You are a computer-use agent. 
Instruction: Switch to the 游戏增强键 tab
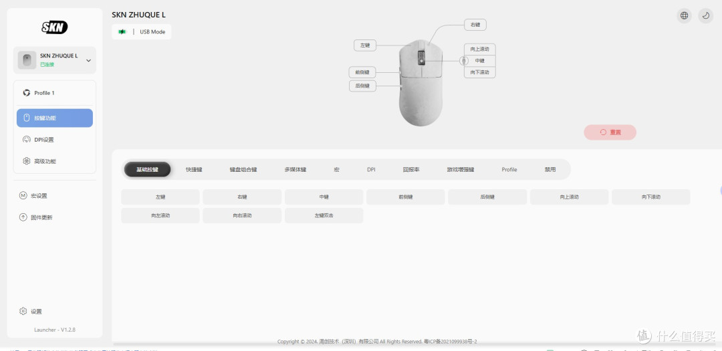point(461,170)
